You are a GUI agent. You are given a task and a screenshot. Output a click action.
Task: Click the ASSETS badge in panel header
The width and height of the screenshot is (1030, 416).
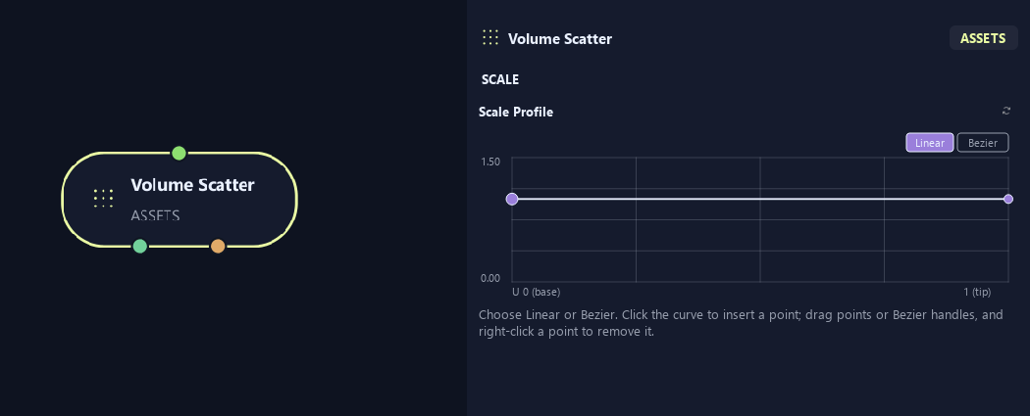coord(983,38)
